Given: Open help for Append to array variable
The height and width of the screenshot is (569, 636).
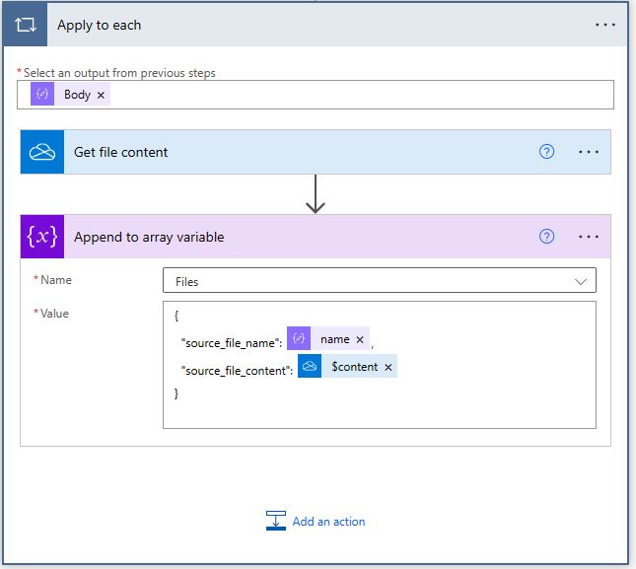Looking at the screenshot, I should coord(547,237).
